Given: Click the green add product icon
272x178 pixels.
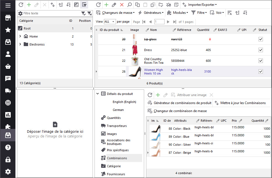Looking at the screenshot, I should (106, 5).
